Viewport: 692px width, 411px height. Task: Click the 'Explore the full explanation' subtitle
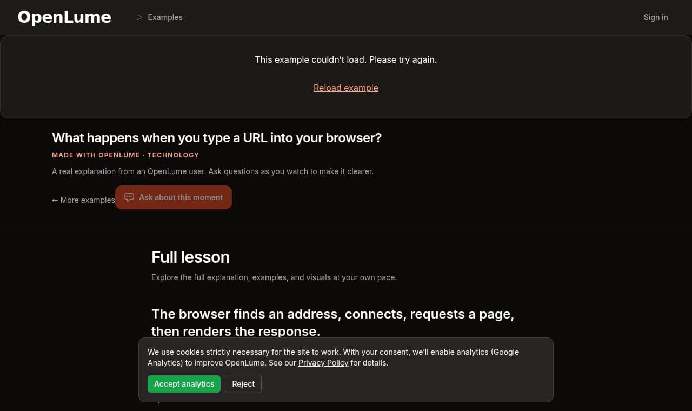click(x=274, y=277)
